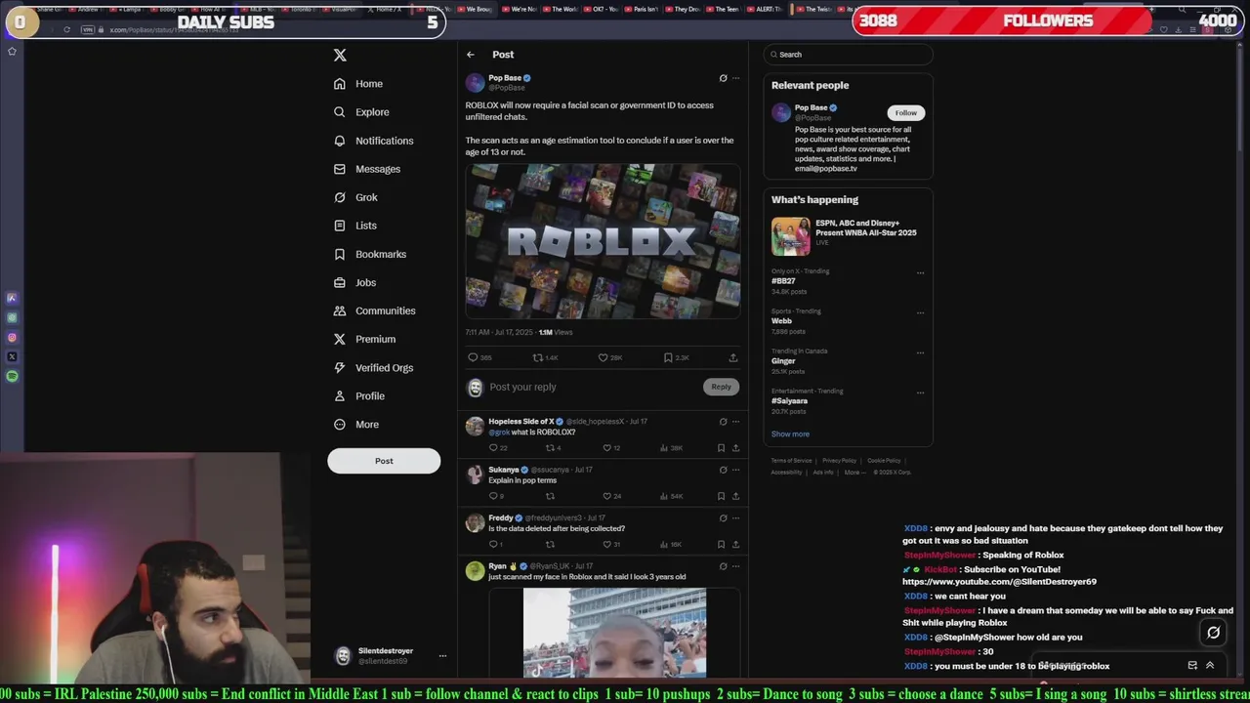Click the Communities people icon
The height and width of the screenshot is (703, 1250).
340,310
